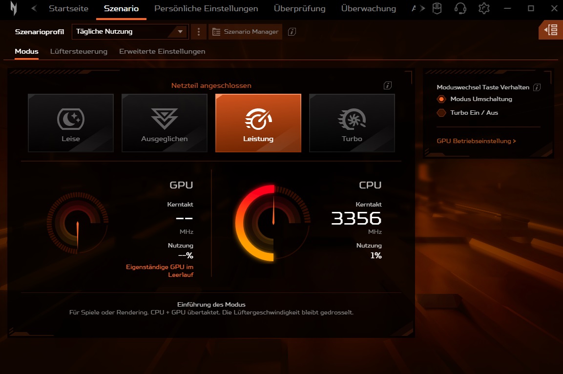The width and height of the screenshot is (563, 374).
Task: Open the mouse device icon in header
Action: 438,8
